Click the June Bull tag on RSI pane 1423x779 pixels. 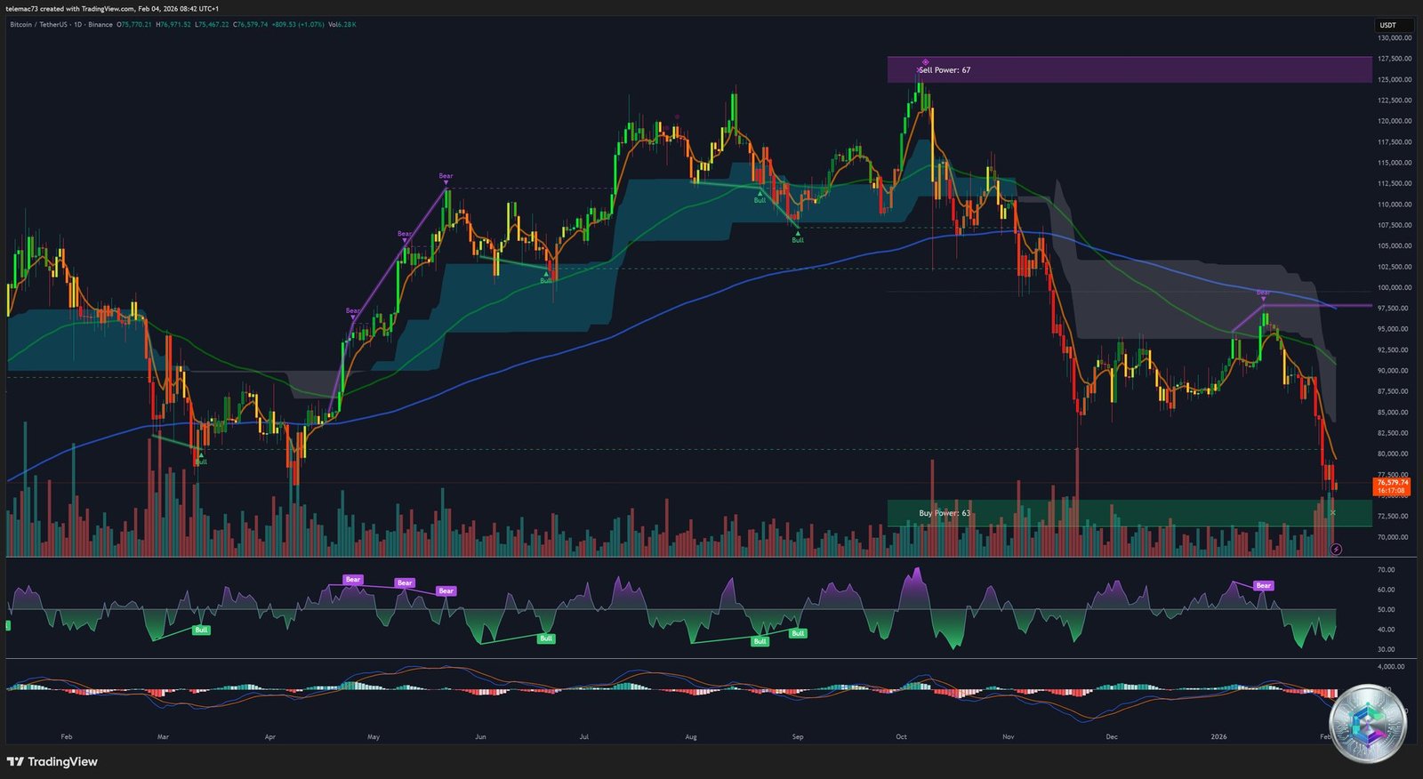point(546,638)
